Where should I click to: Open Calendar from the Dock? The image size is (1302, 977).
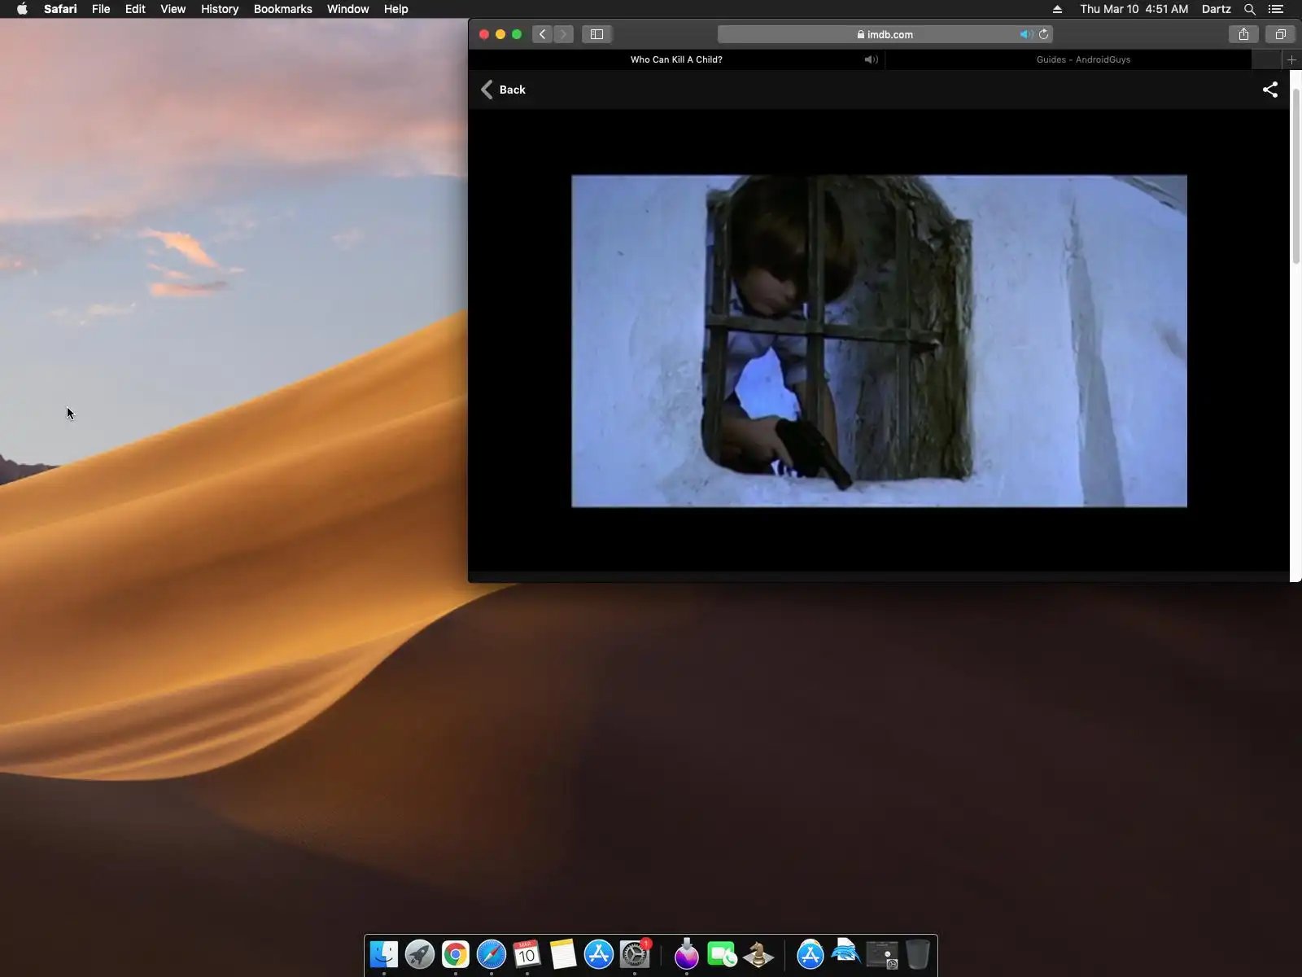click(527, 954)
